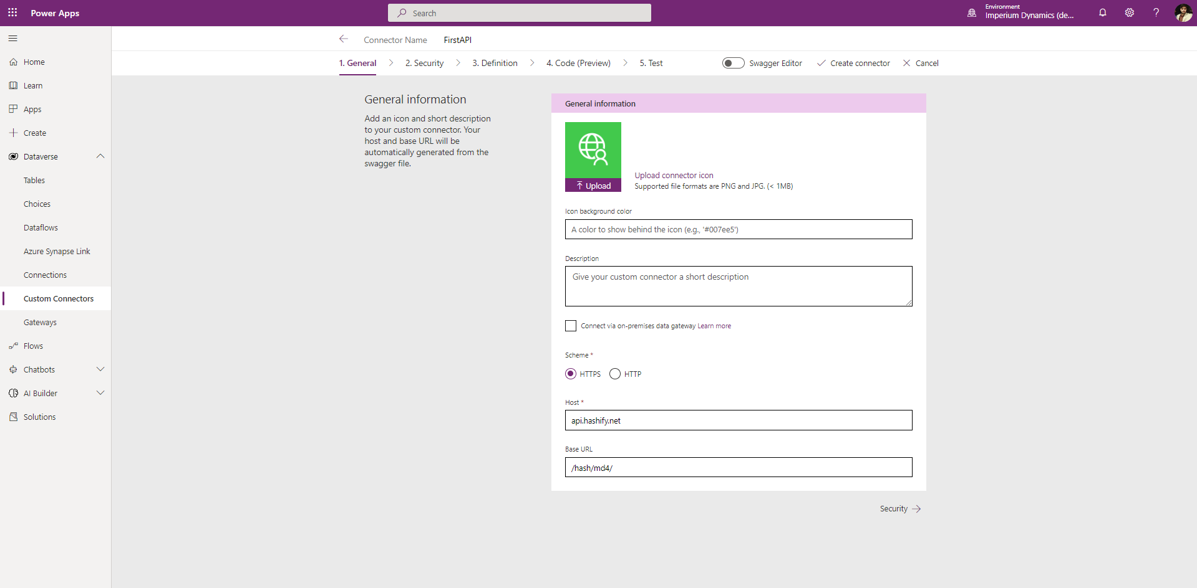Open the Learn more link

(x=714, y=326)
